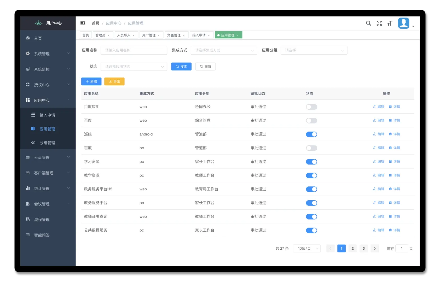Viewport: 440px width, 282px height.
Task: Enable the status switch for 百度应用
Action: [x=311, y=107]
